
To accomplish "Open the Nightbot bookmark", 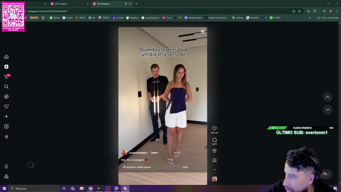I will (132, 18).
